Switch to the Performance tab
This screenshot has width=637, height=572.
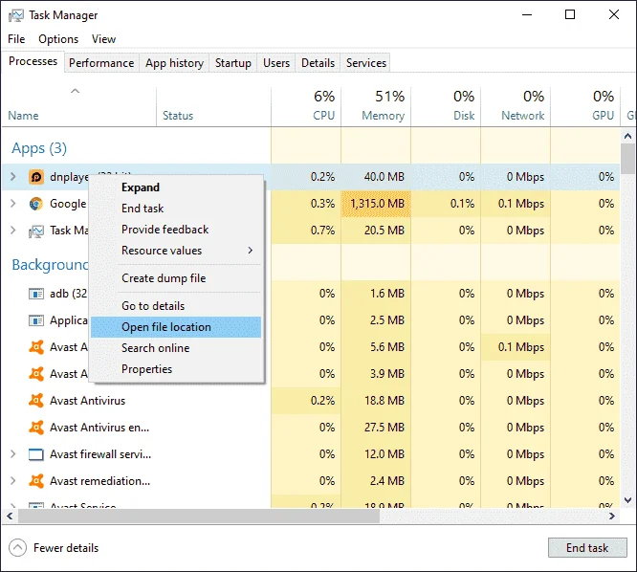tap(101, 63)
